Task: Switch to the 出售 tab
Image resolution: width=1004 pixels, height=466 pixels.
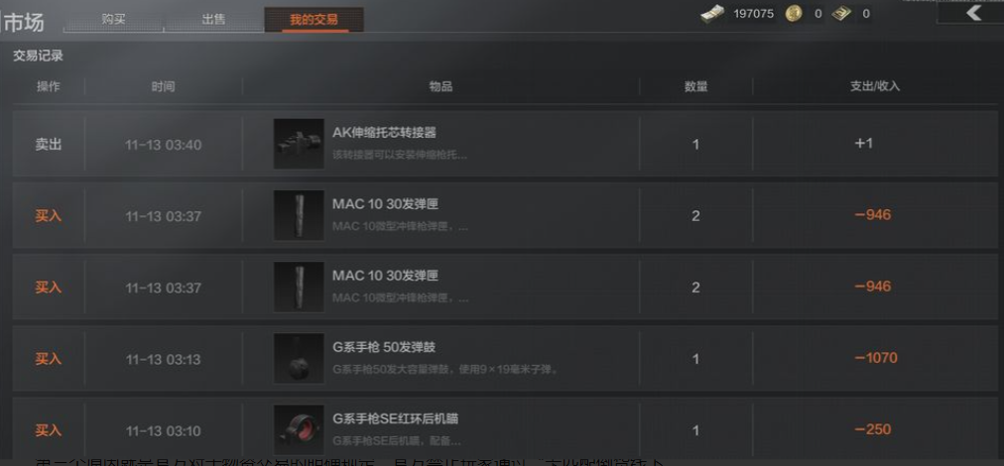Action: (214, 19)
